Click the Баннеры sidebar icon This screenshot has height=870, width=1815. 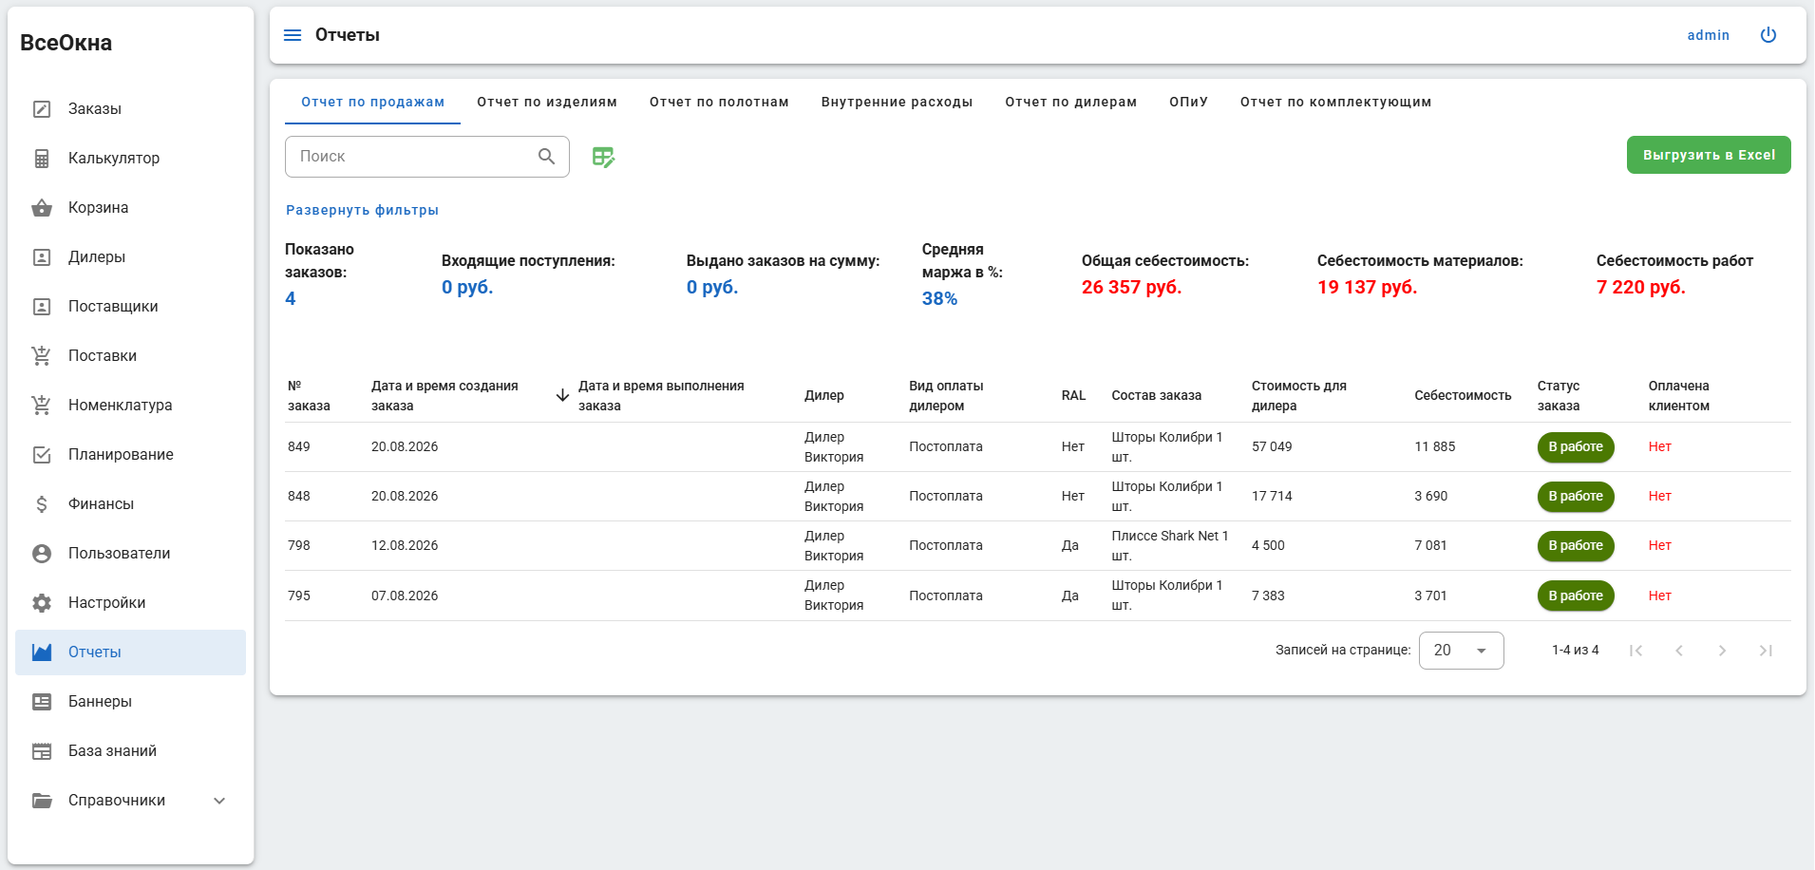click(42, 702)
